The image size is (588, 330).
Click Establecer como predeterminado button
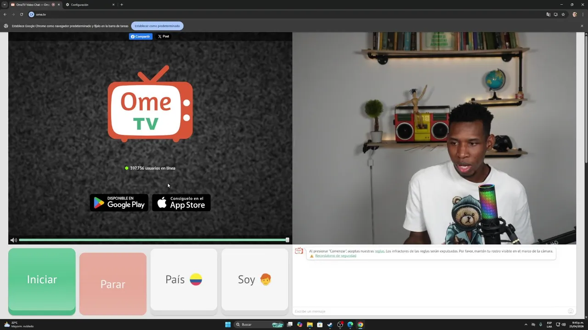157,26
